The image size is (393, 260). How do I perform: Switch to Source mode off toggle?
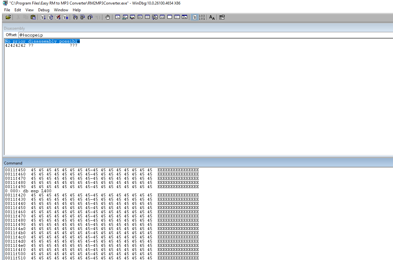click(x=202, y=17)
